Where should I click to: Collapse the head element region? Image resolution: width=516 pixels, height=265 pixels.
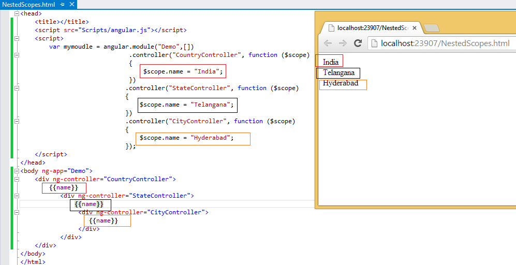tap(17, 13)
